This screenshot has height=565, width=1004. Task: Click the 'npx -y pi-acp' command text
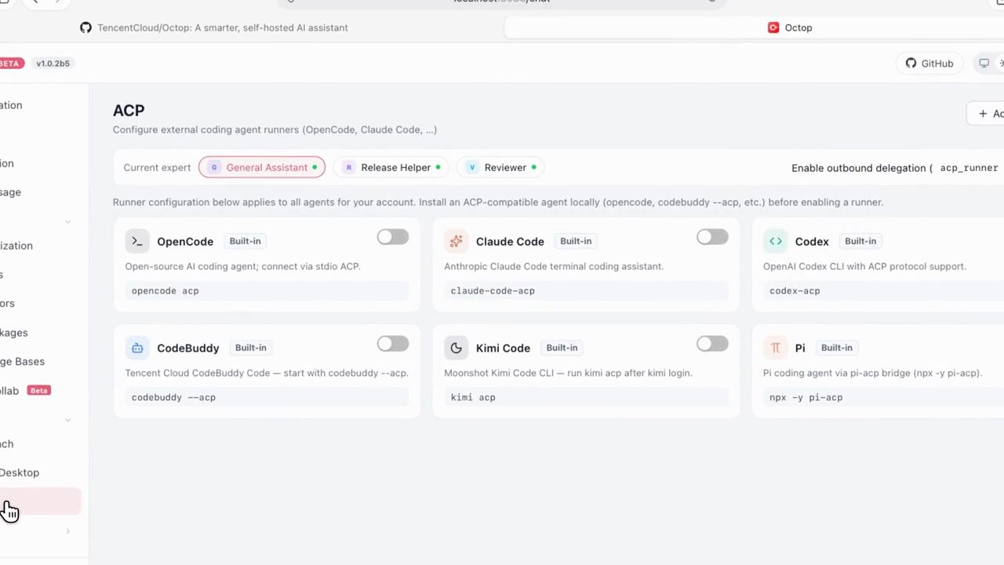pos(806,398)
